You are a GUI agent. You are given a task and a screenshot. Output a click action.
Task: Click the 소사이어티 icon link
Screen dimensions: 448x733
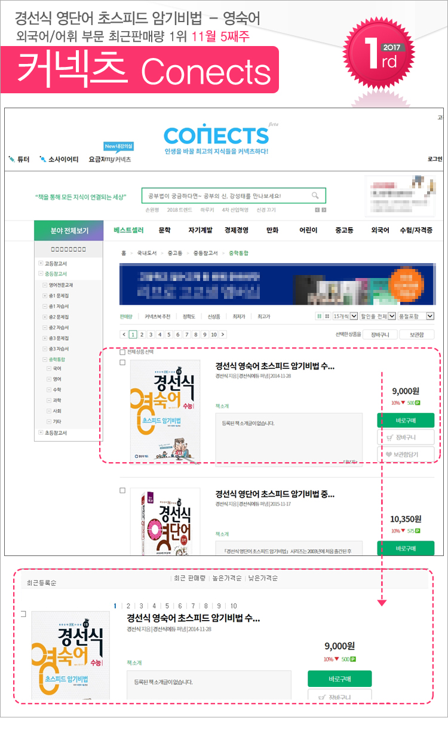(x=59, y=159)
